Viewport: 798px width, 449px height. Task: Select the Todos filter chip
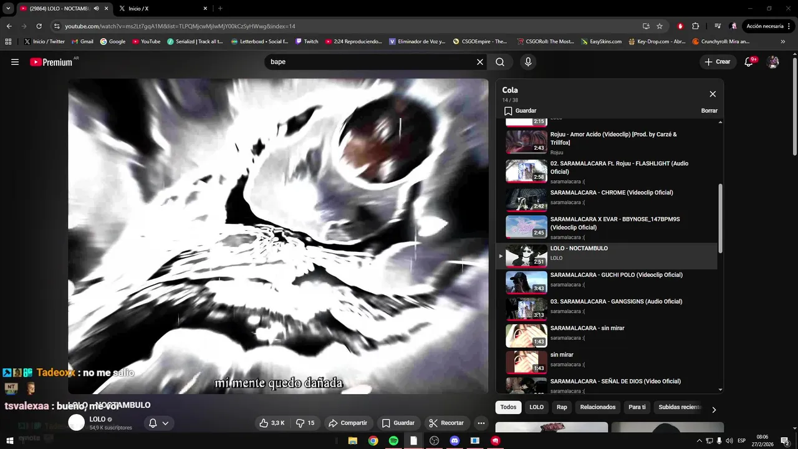point(508,407)
